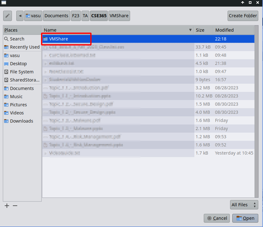This screenshot has width=263, height=227.
Task: Select Recently Used in Places
Action: click(24, 47)
